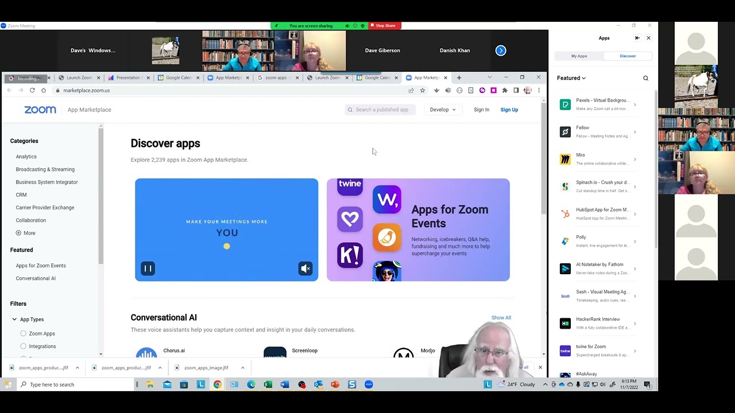735x413 pixels.
Task: Switch to first Google Calendar browser tab
Action: tap(179, 77)
